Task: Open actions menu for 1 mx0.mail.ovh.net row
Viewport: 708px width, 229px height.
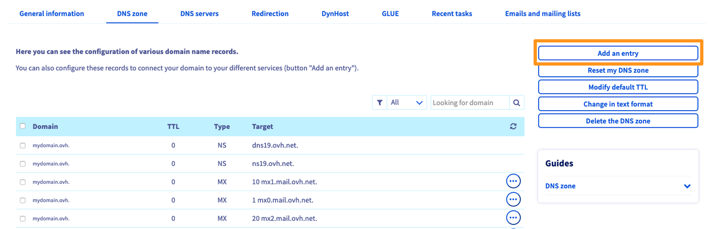Action: click(513, 200)
